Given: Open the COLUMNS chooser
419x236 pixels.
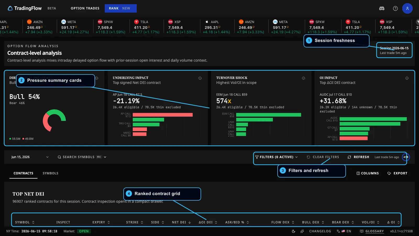Looking at the screenshot, I should pyautogui.click(x=368, y=173).
